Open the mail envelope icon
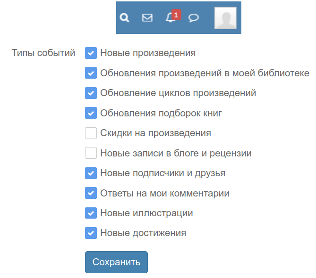 (147, 18)
